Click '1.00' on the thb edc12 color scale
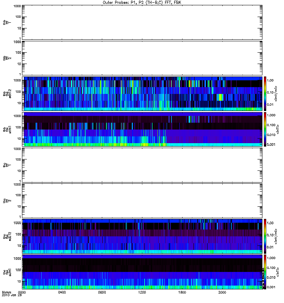 point(270,80)
